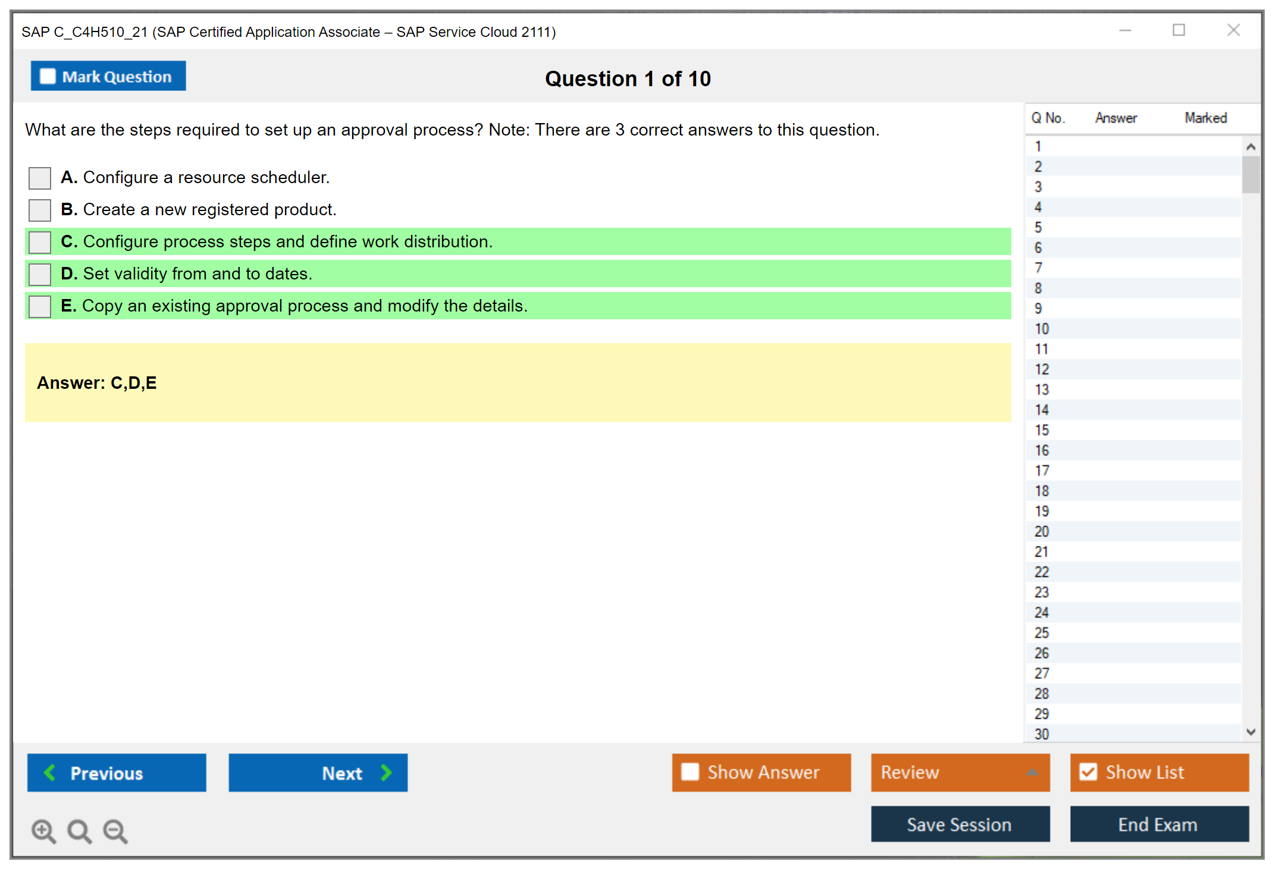Check option A Configure a resource scheduler

pos(40,178)
